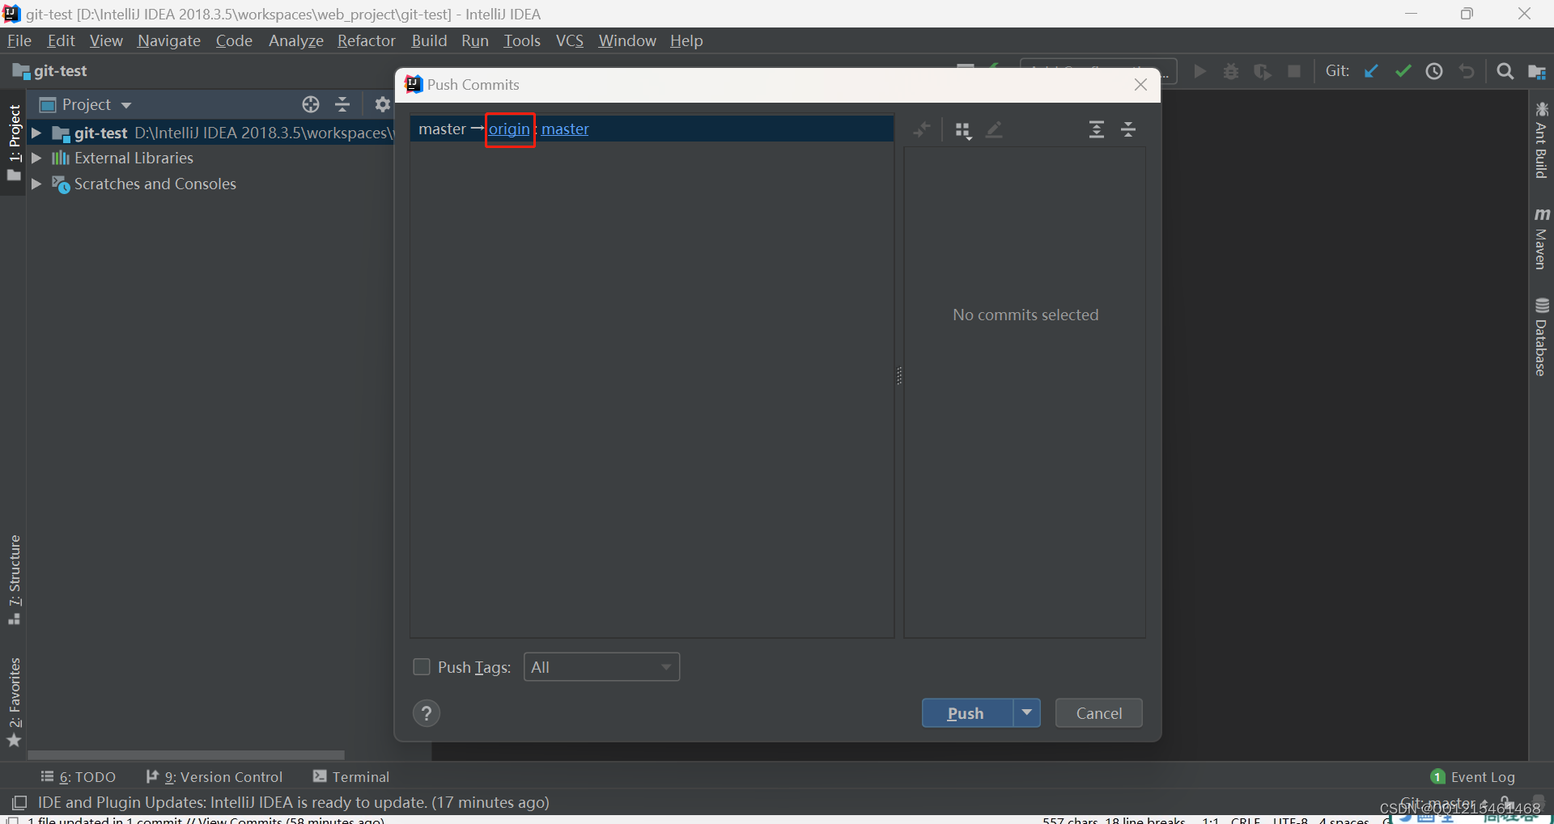Click the Git revert arrow icon
1554x824 pixels.
click(x=1467, y=71)
